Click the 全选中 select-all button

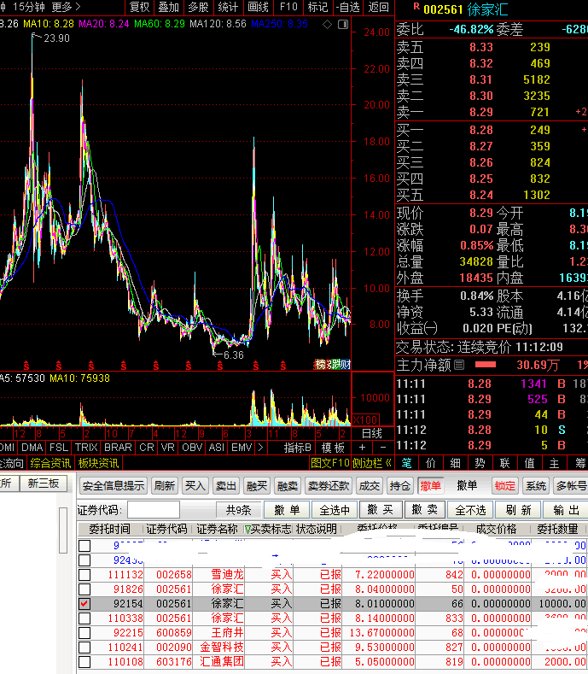click(335, 510)
